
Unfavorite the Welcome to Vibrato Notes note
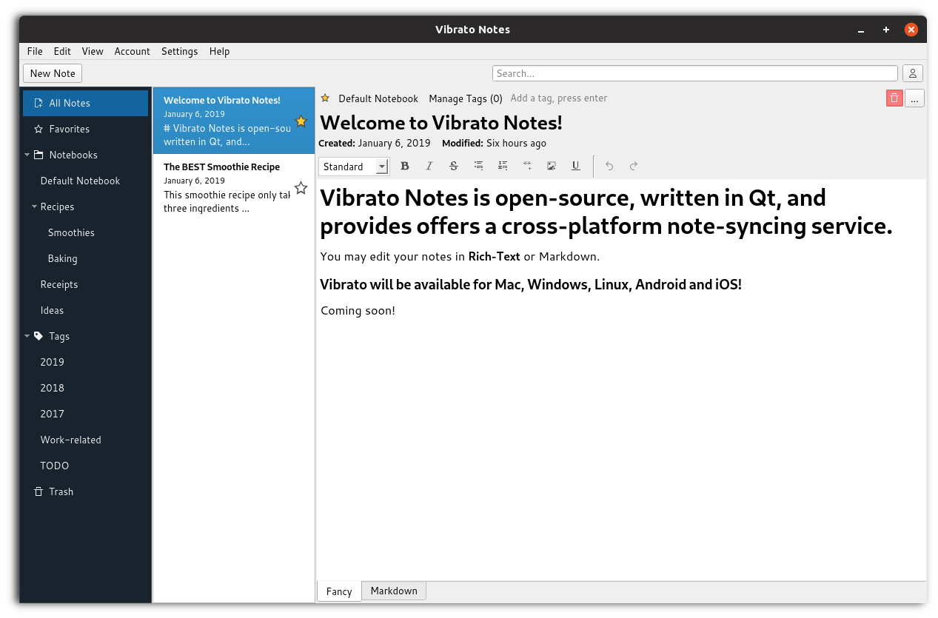click(x=301, y=121)
